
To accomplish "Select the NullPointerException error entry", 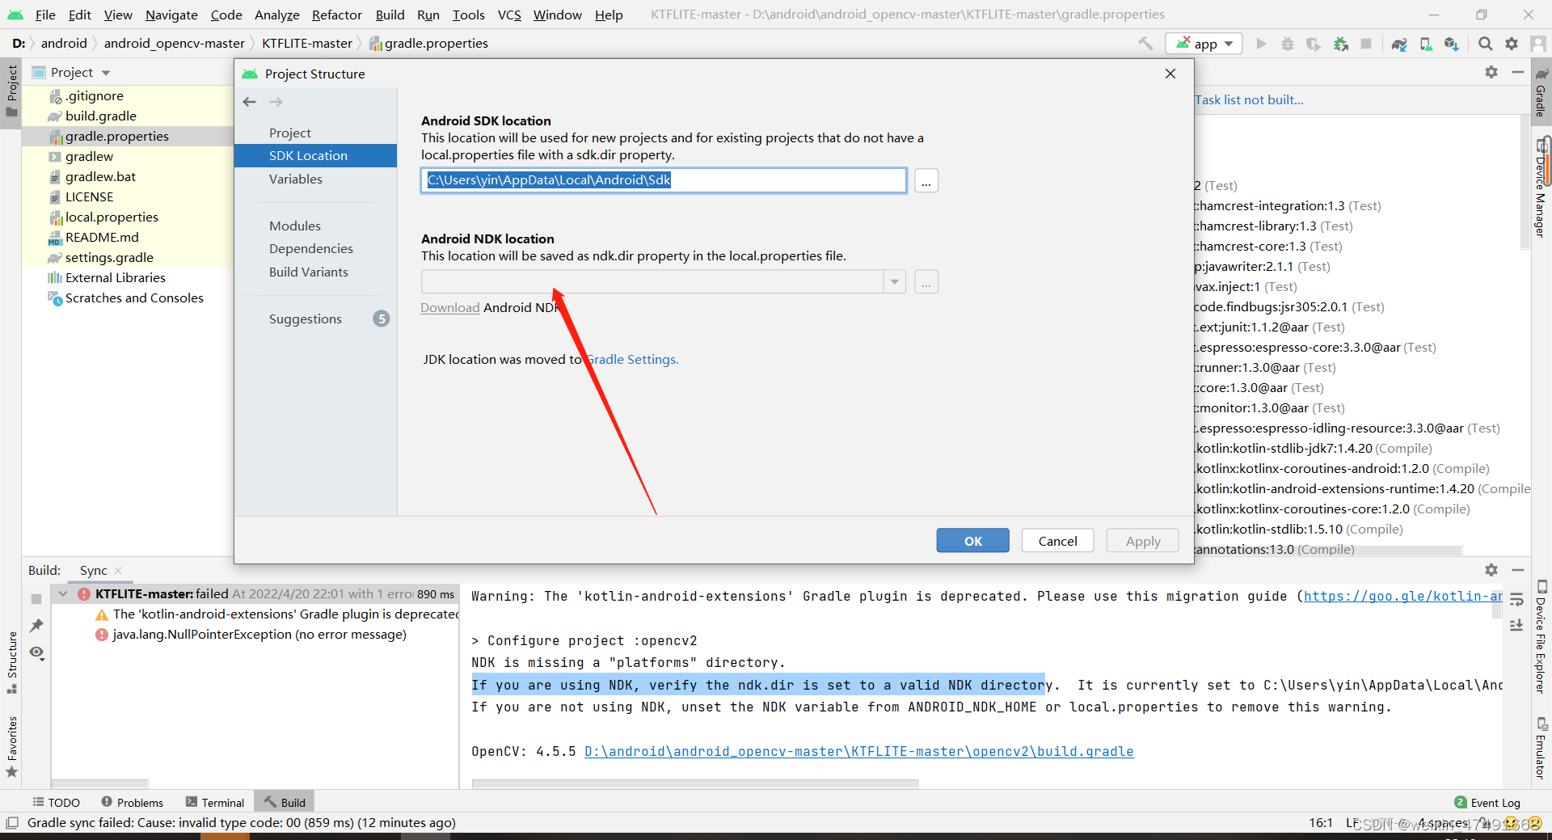I will pos(259,635).
